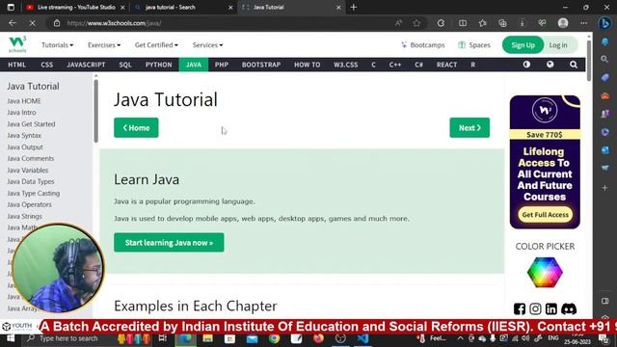Image resolution: width=617 pixels, height=347 pixels.
Task: Switch to the java tutorial Search tab
Action: [183, 7]
